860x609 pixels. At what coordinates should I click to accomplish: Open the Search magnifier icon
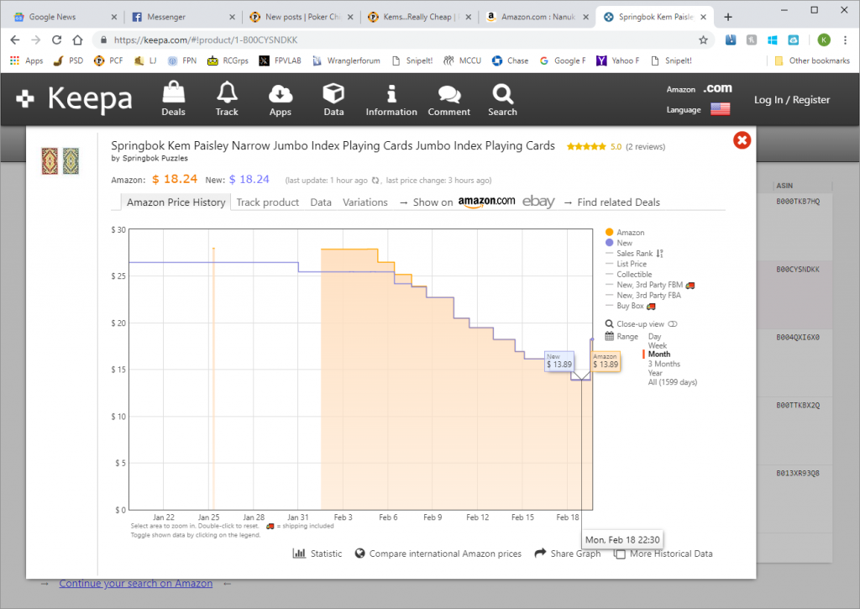pos(502,99)
